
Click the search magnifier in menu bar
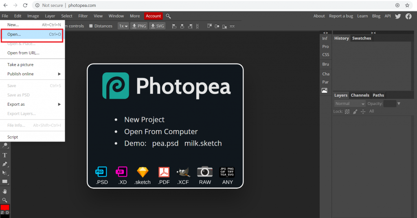(x=168, y=16)
